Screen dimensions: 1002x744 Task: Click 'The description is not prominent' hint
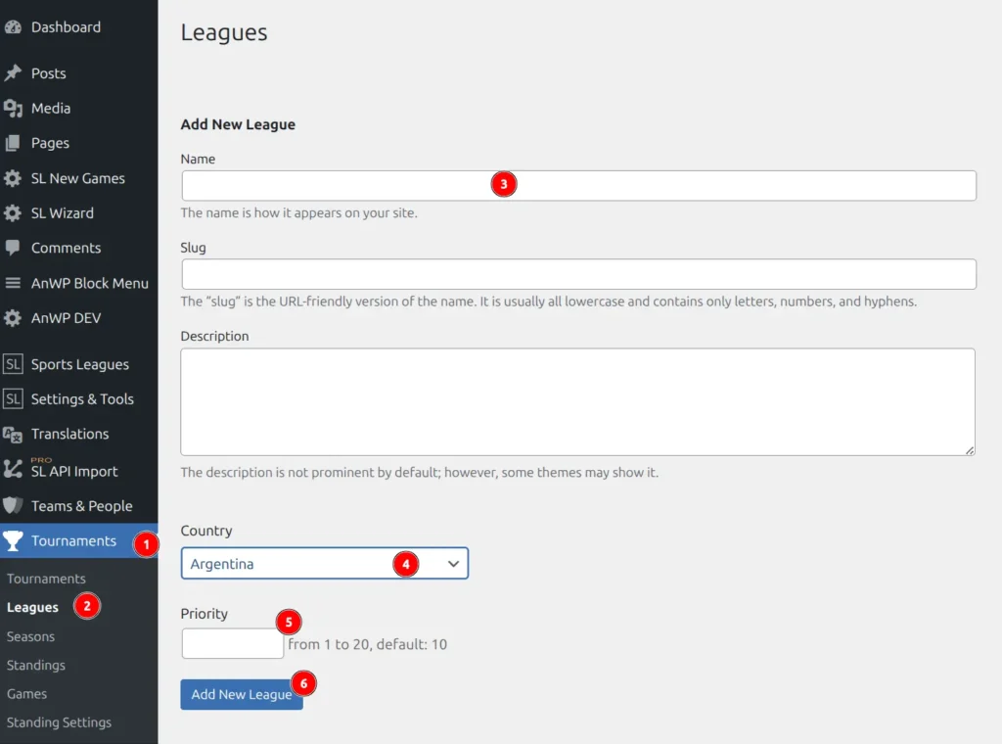click(x=419, y=473)
